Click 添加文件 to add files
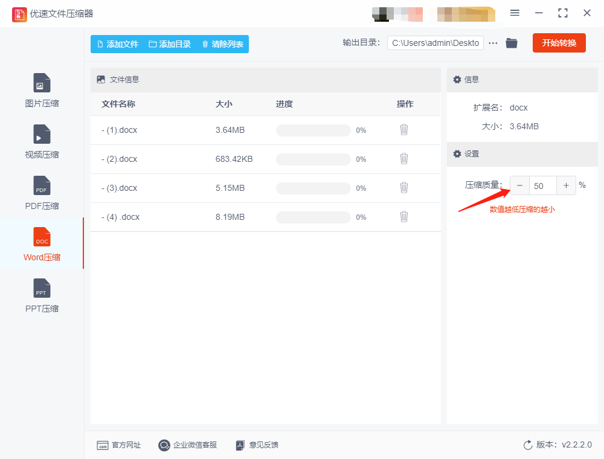Image resolution: width=604 pixels, height=459 pixels. [x=118, y=43]
